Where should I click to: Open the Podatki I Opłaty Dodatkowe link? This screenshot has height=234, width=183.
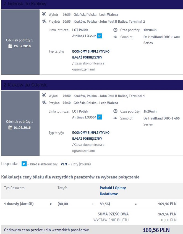coord(113,191)
